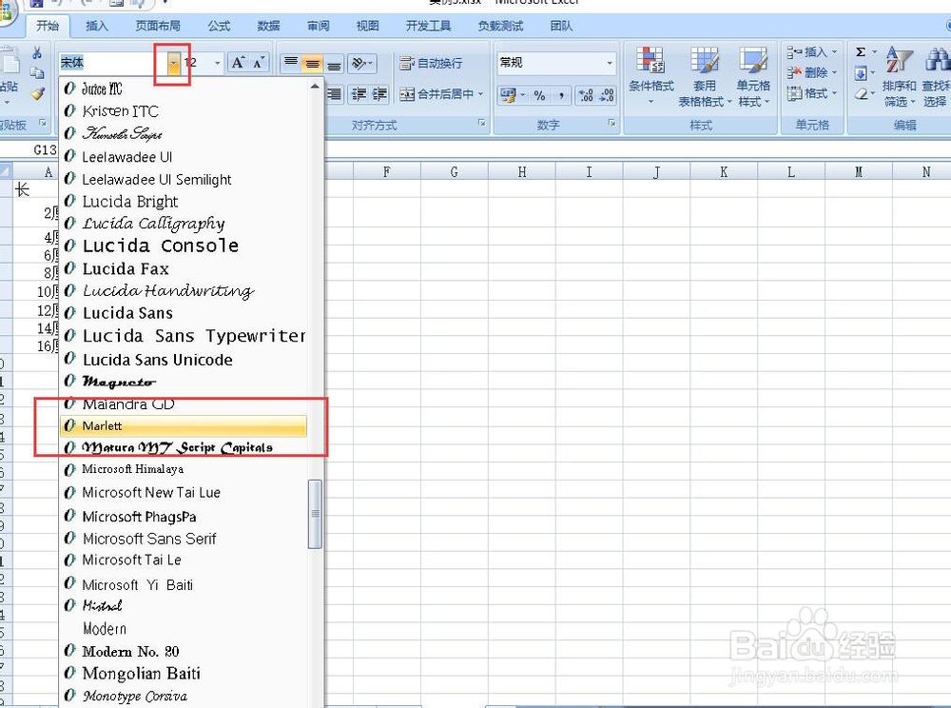
Task: Apply percent style format
Action: 540,95
